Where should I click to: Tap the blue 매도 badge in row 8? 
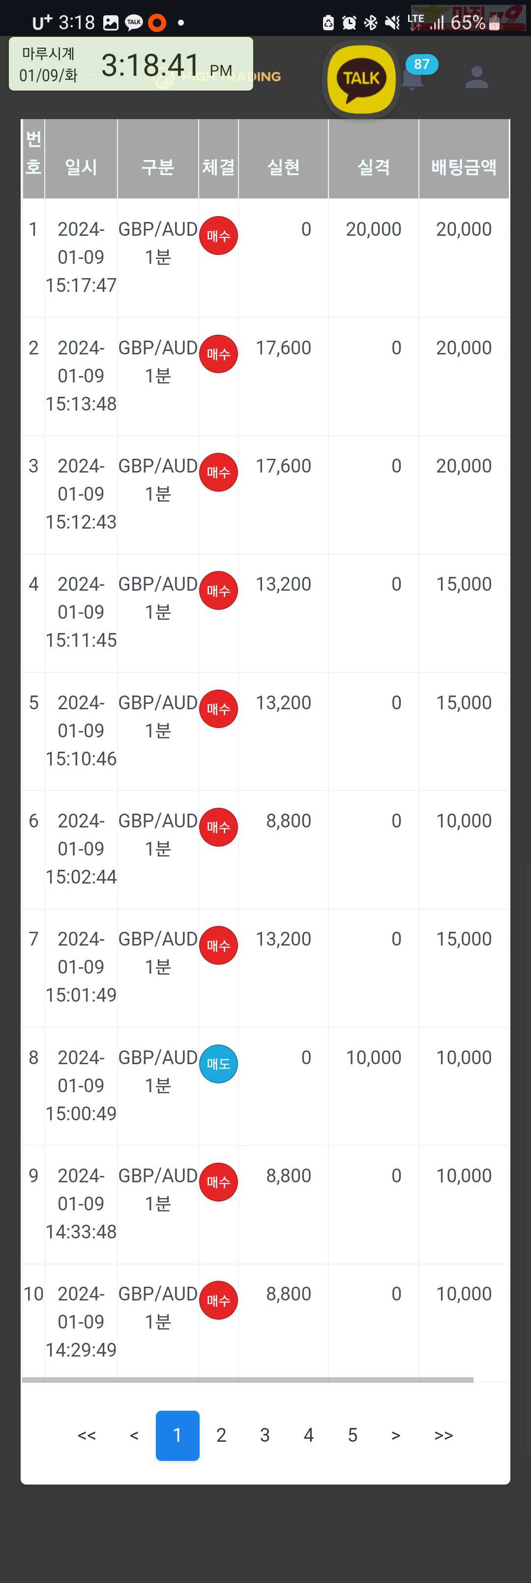(x=218, y=1064)
